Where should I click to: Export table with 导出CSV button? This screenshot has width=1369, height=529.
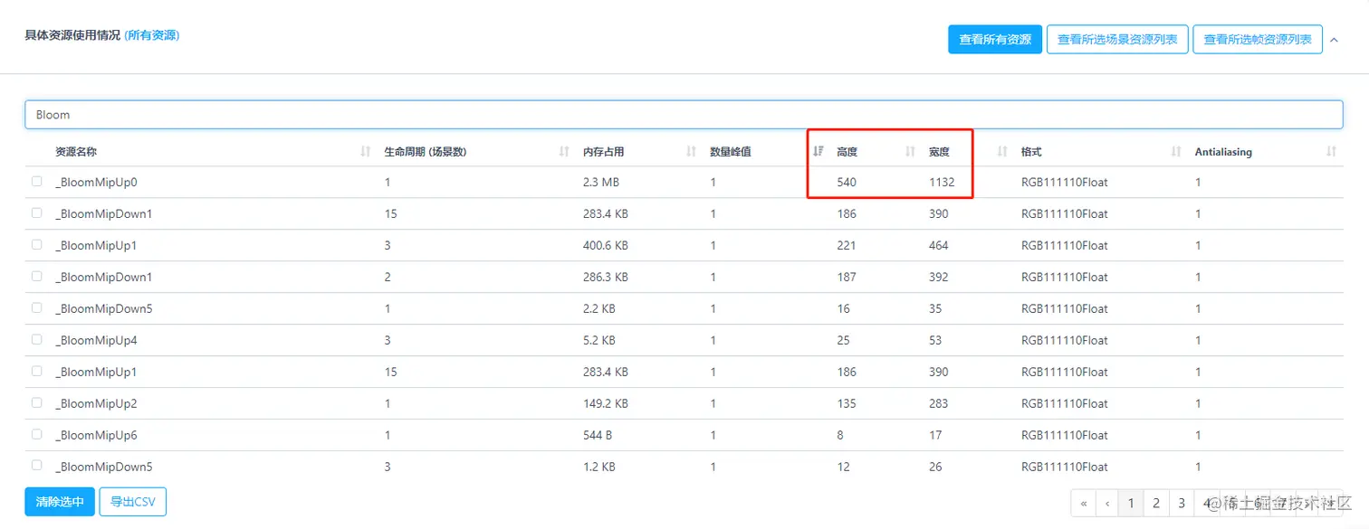point(132,502)
